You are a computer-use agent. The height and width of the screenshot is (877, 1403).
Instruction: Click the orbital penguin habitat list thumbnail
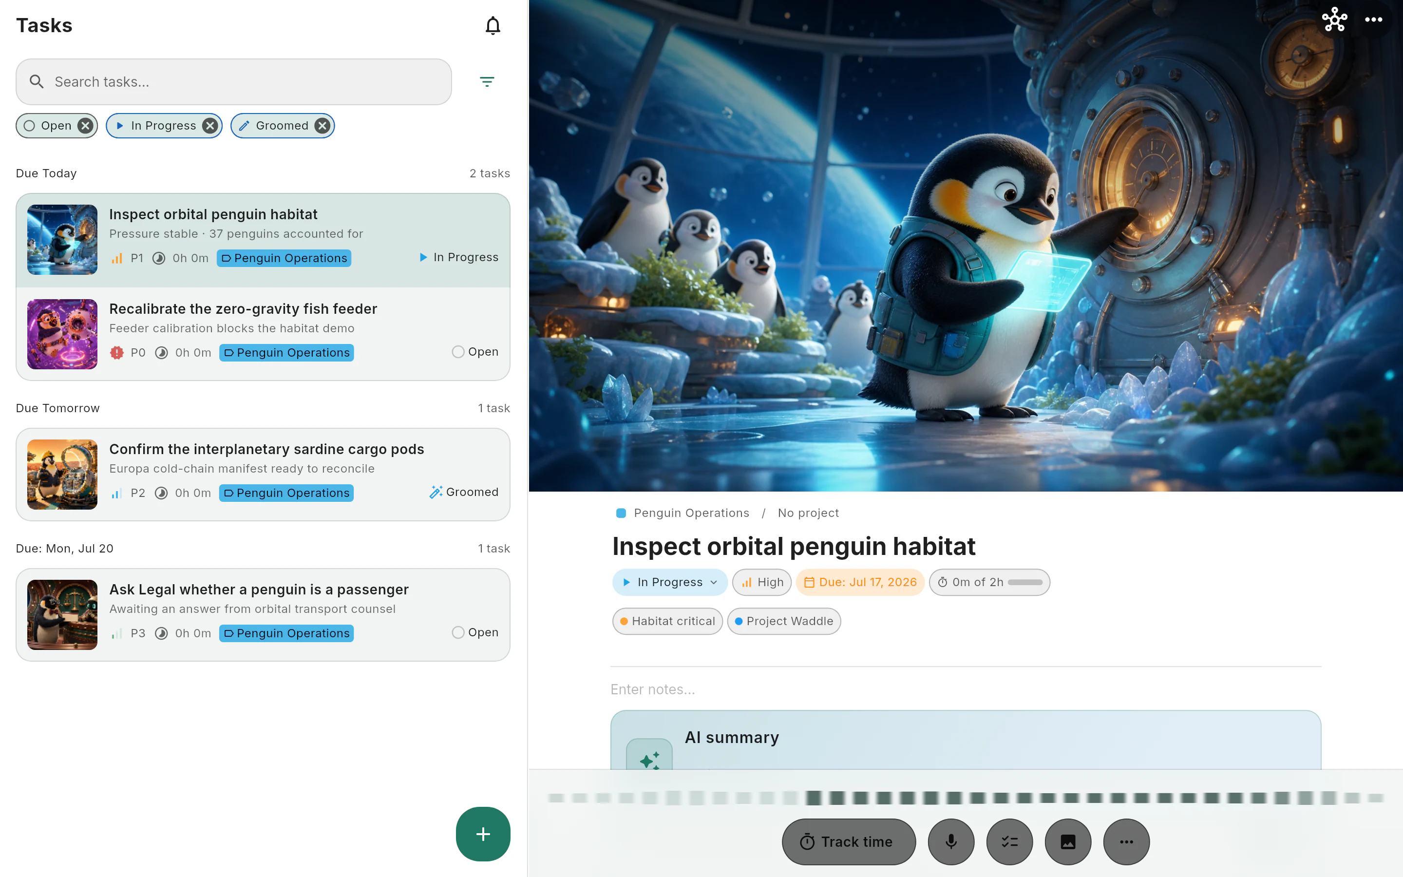coord(62,240)
